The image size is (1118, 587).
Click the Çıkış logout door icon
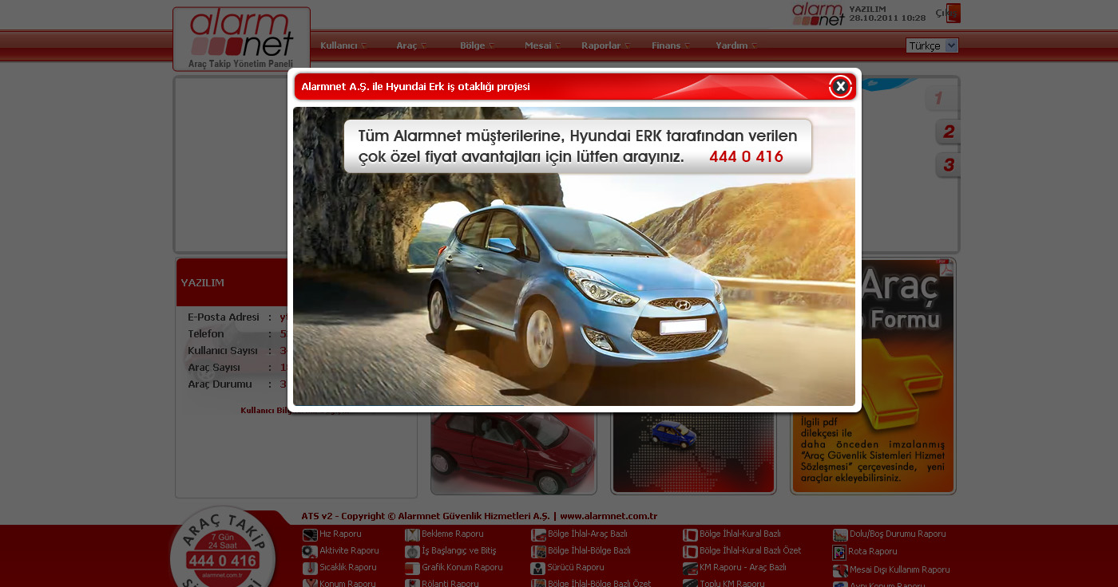pyautogui.click(x=953, y=13)
